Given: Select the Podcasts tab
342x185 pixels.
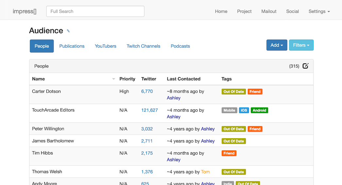Looking at the screenshot, I should (x=180, y=46).
